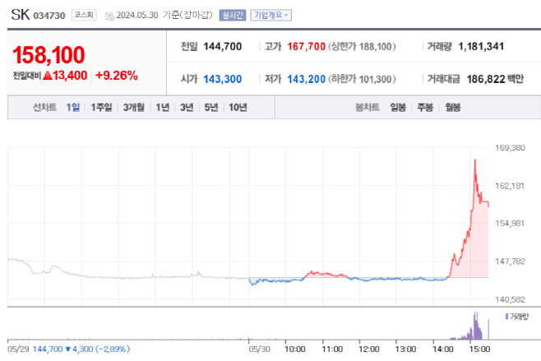Click the 고가 value 167,700
The height and width of the screenshot is (361, 541).
click(x=307, y=46)
